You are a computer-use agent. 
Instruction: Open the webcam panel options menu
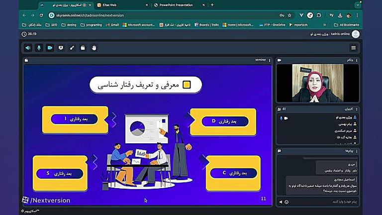(357, 60)
